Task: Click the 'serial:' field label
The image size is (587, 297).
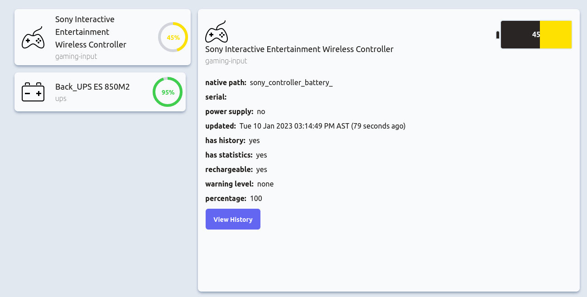Action: (x=216, y=97)
